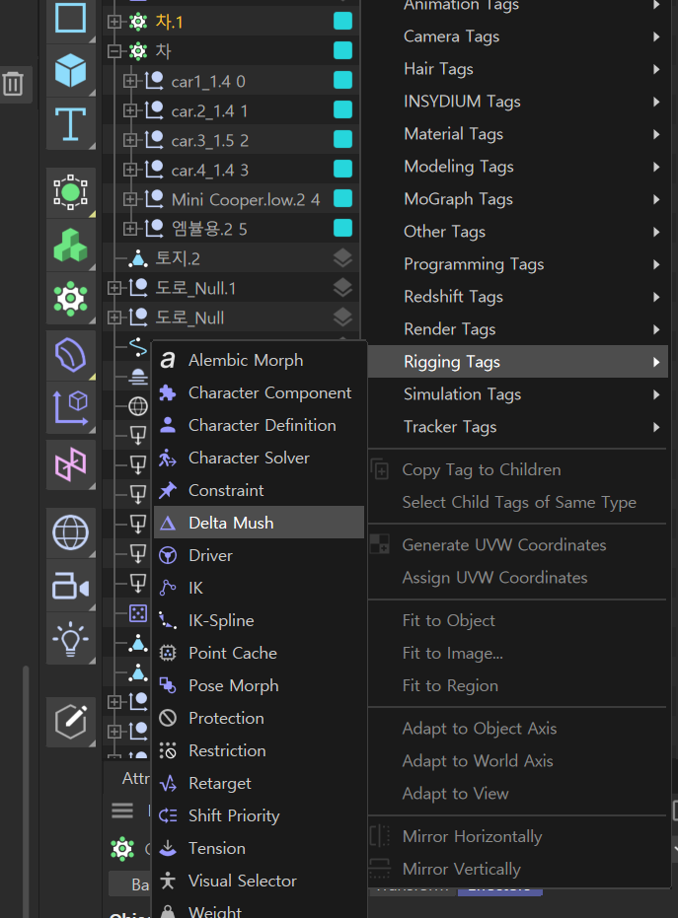The image size is (678, 918).
Task: Select the Mini Cooper.low.2 4 object
Action: (x=245, y=199)
